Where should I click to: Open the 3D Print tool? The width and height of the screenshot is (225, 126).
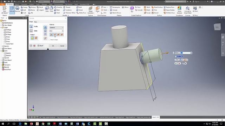(195, 9)
